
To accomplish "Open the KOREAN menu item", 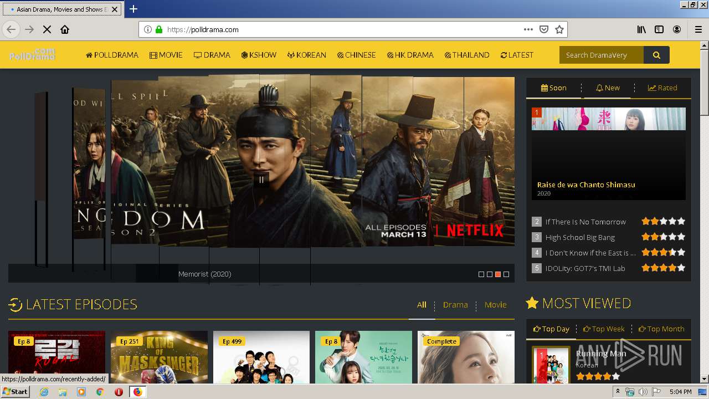I will click(x=307, y=55).
